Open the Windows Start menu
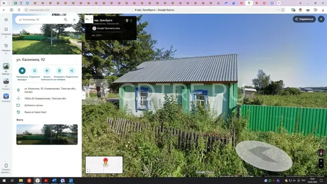This screenshot has width=327, height=184. click(4, 180)
